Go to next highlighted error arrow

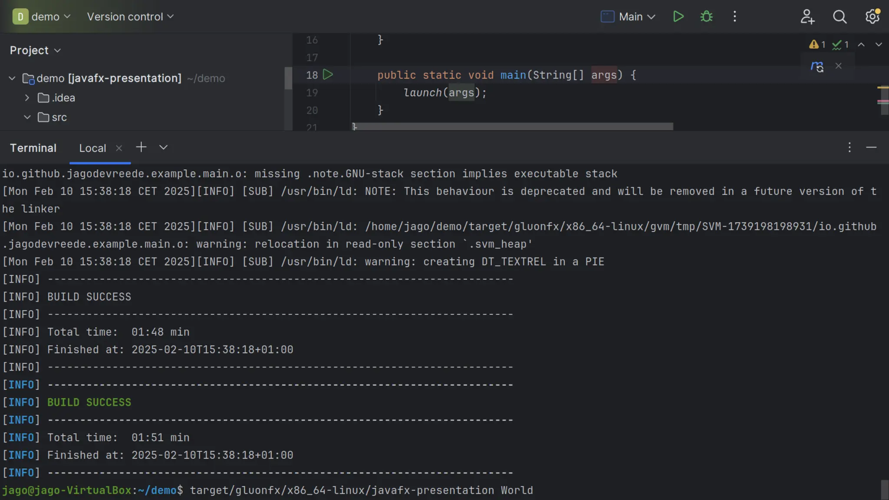pyautogui.click(x=878, y=44)
